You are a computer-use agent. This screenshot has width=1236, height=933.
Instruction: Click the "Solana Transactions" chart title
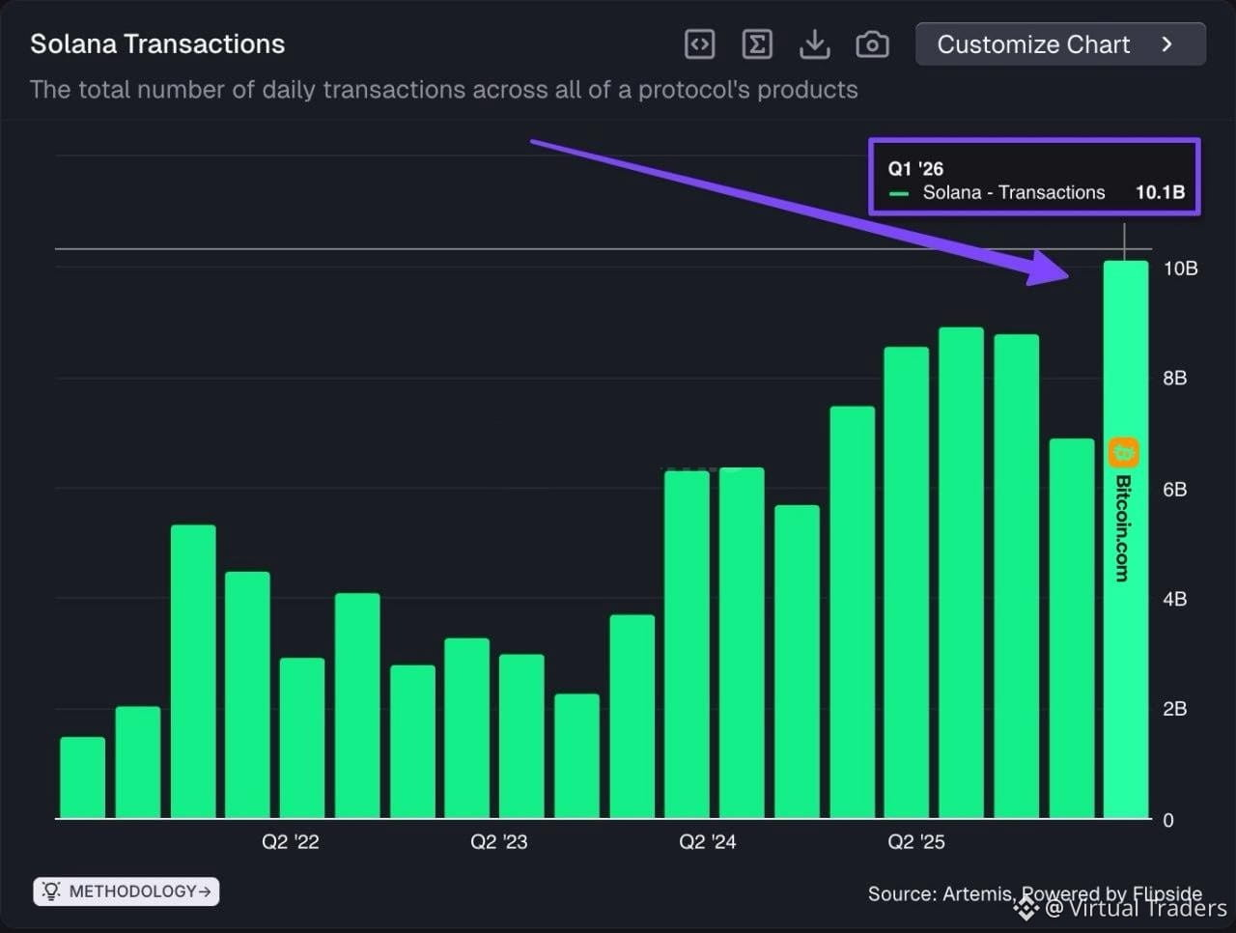pyautogui.click(x=157, y=44)
